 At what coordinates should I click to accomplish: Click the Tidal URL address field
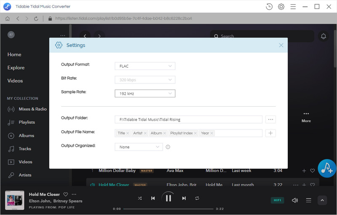coord(123,19)
